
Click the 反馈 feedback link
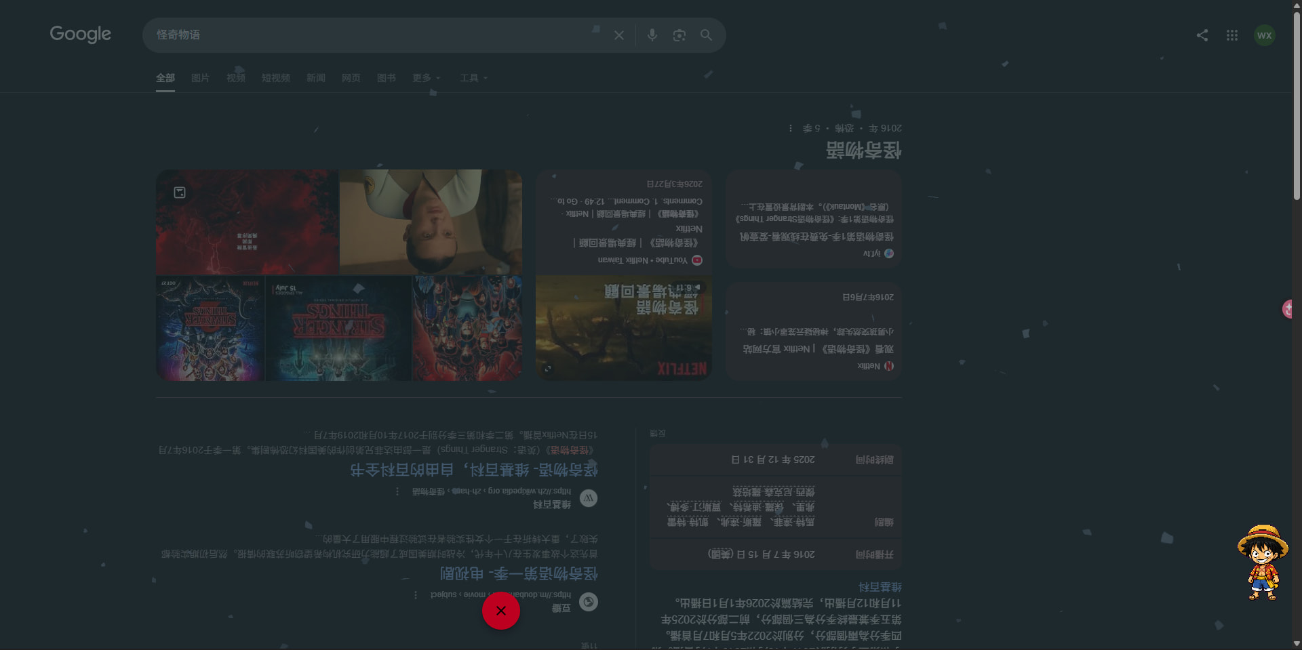658,433
